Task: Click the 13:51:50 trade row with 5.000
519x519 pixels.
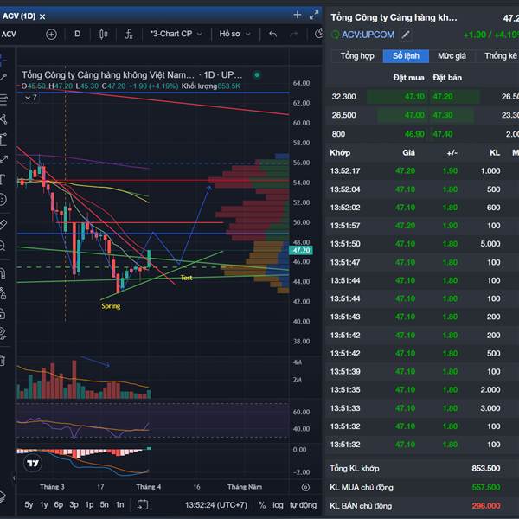Action: point(422,244)
